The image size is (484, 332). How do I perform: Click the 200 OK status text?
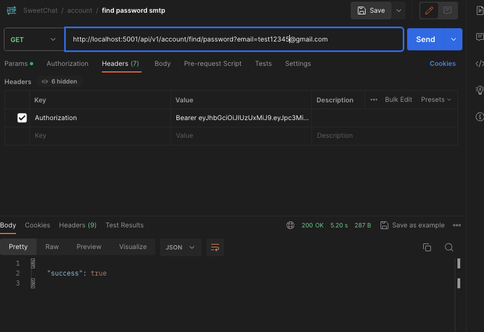(313, 225)
